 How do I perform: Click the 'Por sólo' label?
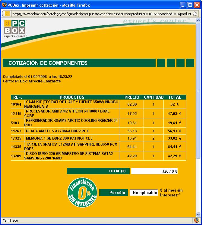[113, 193]
